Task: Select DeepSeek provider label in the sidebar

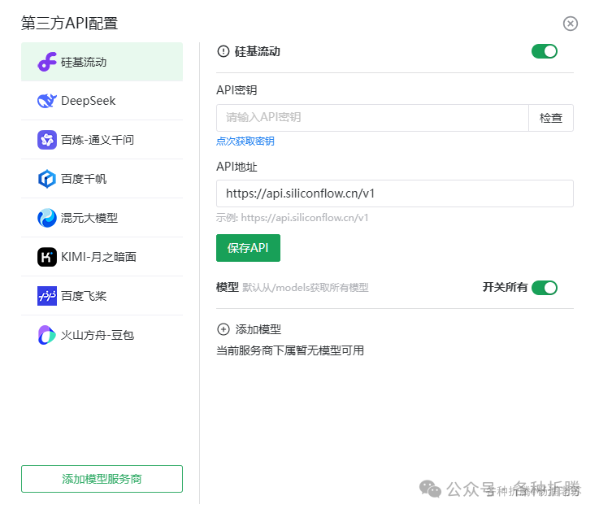Action: pos(89,101)
